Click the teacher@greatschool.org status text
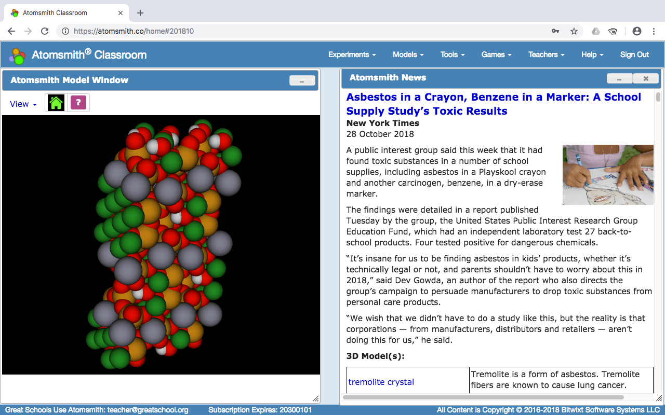665x415 pixels. pos(148,410)
